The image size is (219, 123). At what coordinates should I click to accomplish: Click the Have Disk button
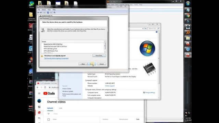click(x=99, y=56)
